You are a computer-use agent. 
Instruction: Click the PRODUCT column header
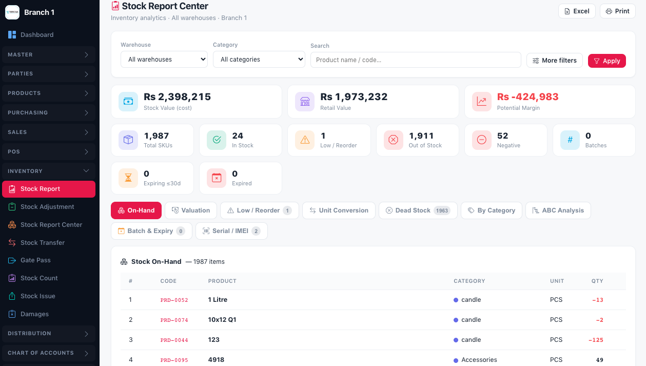pos(222,281)
